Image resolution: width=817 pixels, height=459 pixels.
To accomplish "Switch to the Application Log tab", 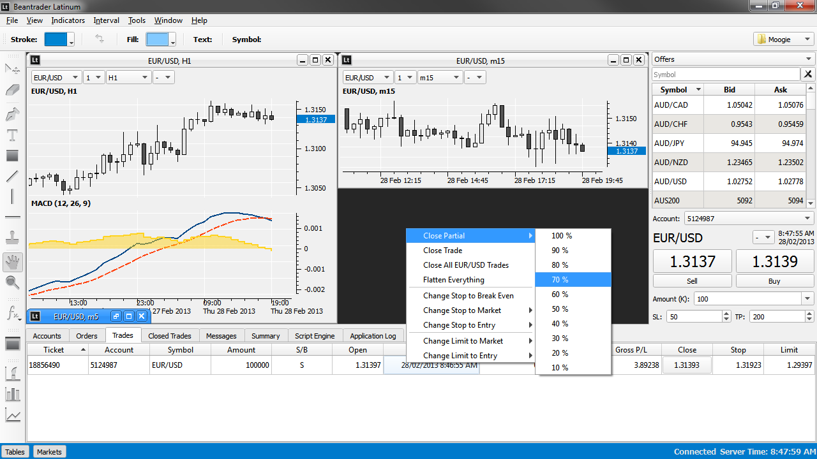I will [x=373, y=336].
